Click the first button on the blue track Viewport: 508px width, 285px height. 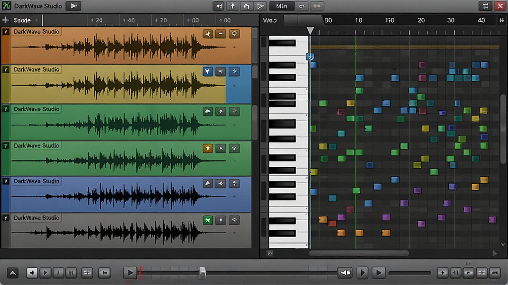pyautogui.click(x=208, y=184)
